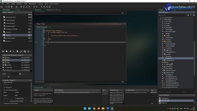Create a new layer folder icon

coord(25,51)
